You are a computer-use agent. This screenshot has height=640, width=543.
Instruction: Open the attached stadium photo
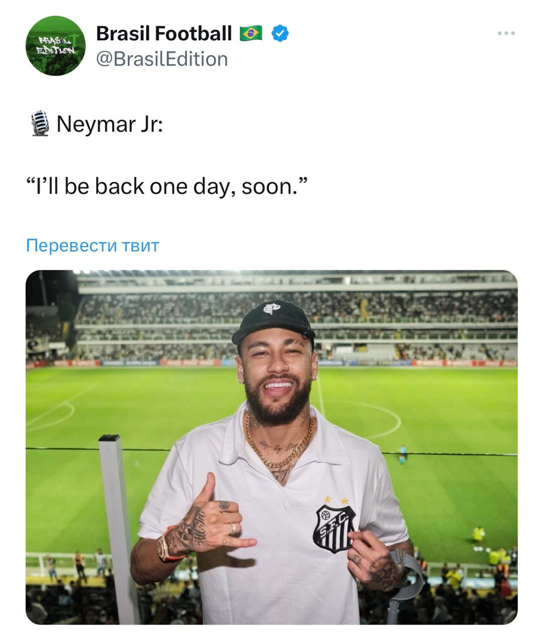point(271,447)
